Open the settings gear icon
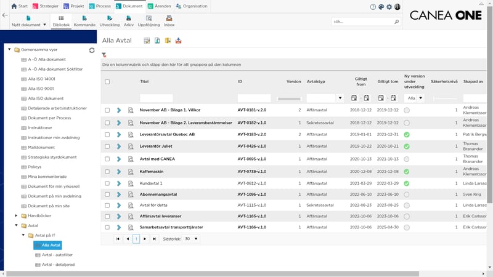The image size is (493, 277). [389, 7]
